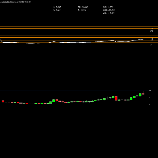Screen dimensions: 158x158
Task: Click the close value C: 8.21
Action: point(57,10)
